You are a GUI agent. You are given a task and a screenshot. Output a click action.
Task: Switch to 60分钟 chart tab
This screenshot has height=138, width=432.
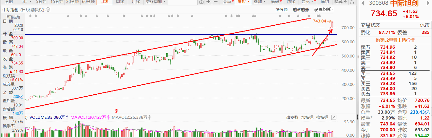pos(88,2)
